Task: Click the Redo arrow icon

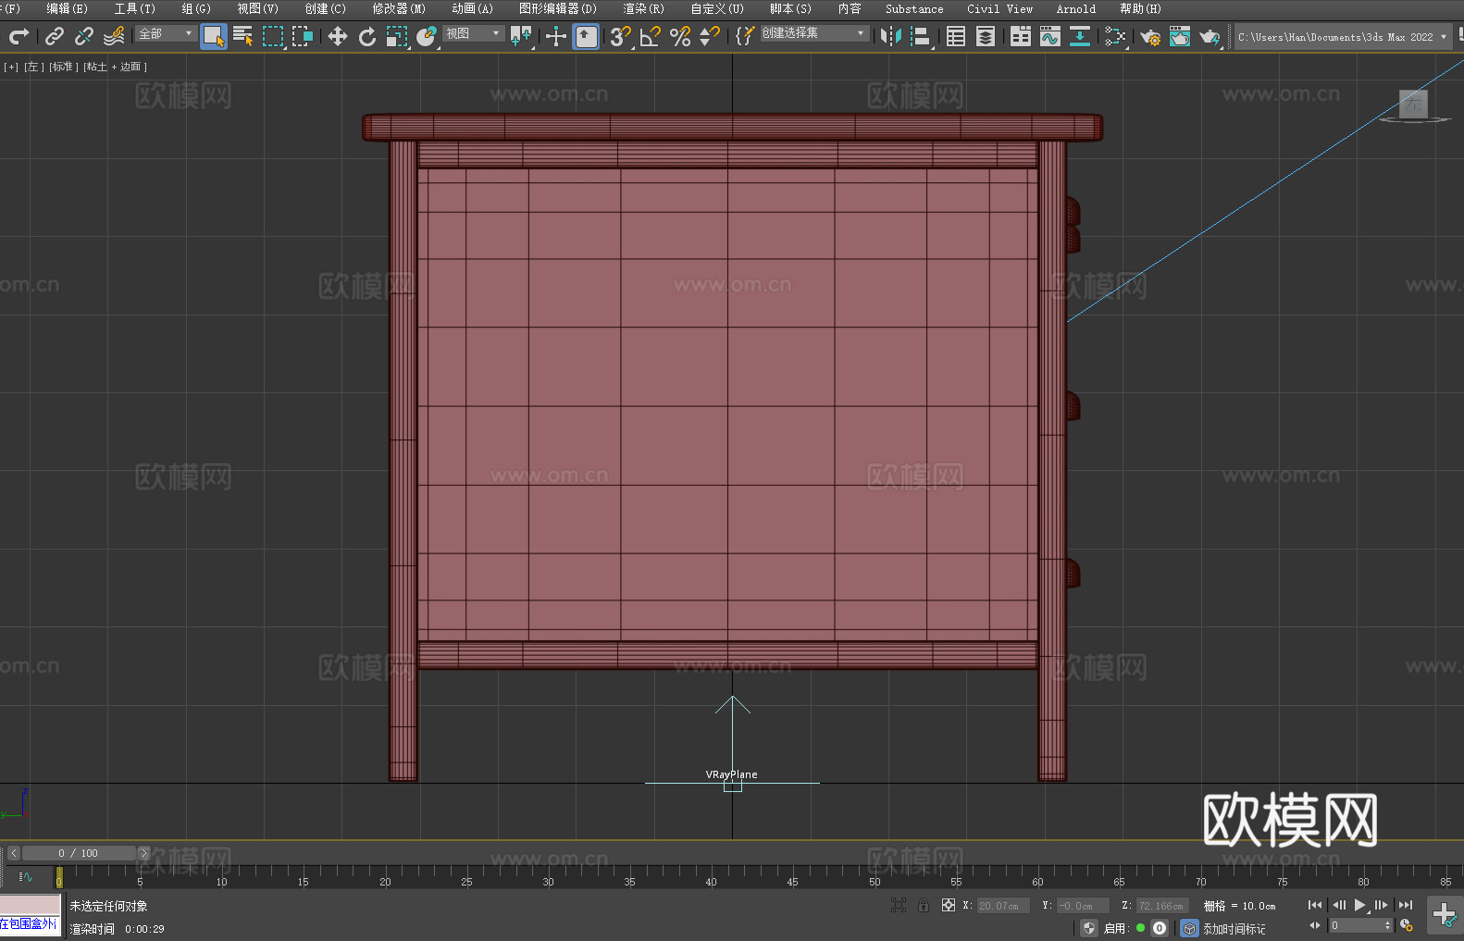Action: [x=19, y=36]
